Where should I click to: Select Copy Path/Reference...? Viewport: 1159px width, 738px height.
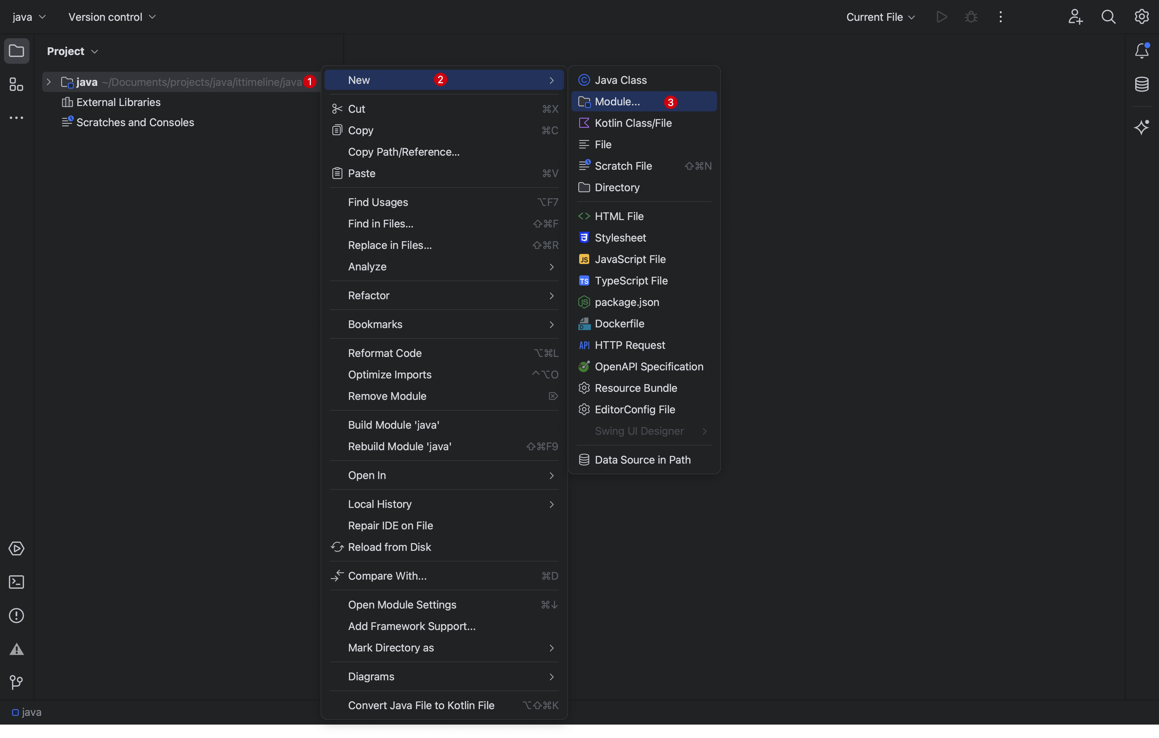point(444,152)
